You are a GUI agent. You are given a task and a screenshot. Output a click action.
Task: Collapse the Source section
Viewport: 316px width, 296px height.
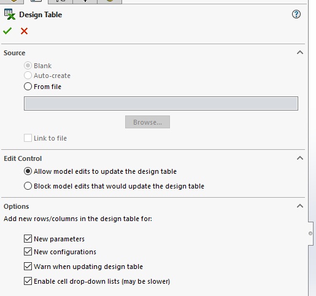(300, 53)
